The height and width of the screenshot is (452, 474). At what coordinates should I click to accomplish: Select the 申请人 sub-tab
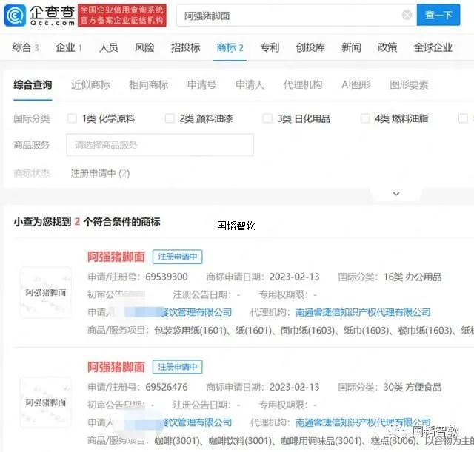(250, 85)
